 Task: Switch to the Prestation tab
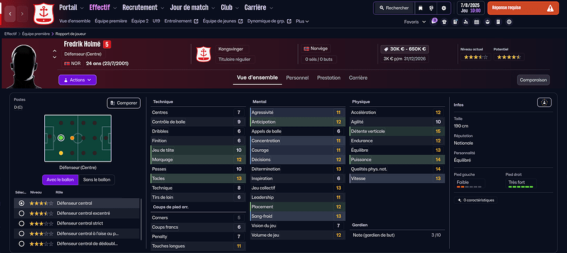(x=328, y=78)
